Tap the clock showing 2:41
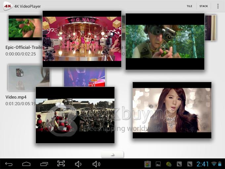The image size is (225, 169). (202, 164)
